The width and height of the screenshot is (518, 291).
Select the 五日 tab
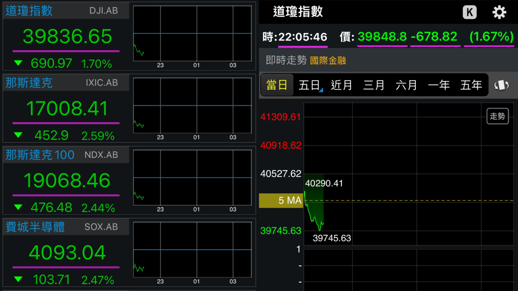tap(309, 85)
